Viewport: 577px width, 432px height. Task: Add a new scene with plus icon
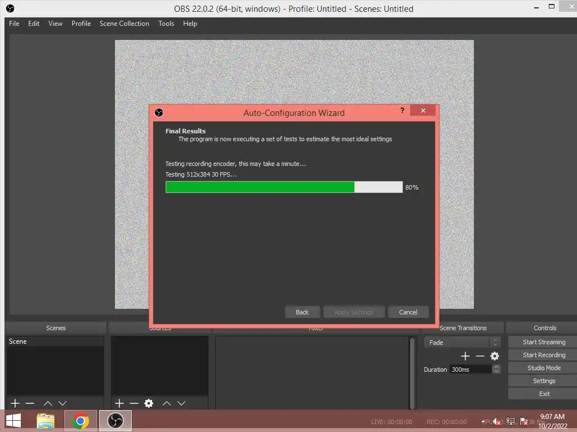[x=15, y=403]
